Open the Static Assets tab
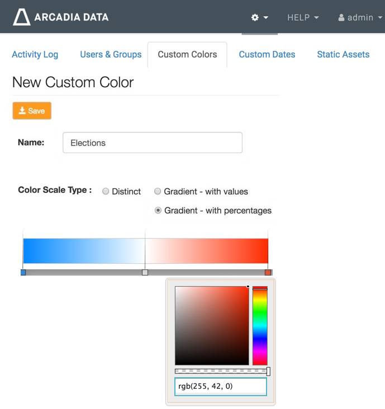The image size is (385, 409). point(343,54)
